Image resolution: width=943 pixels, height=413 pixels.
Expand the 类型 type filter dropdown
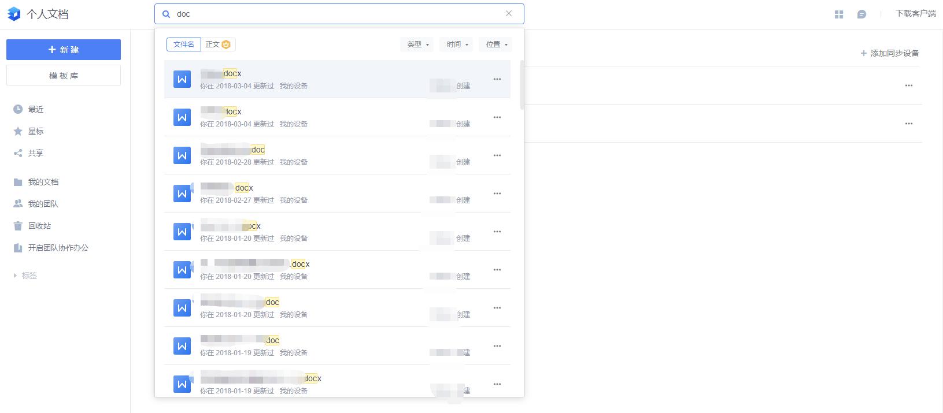417,44
